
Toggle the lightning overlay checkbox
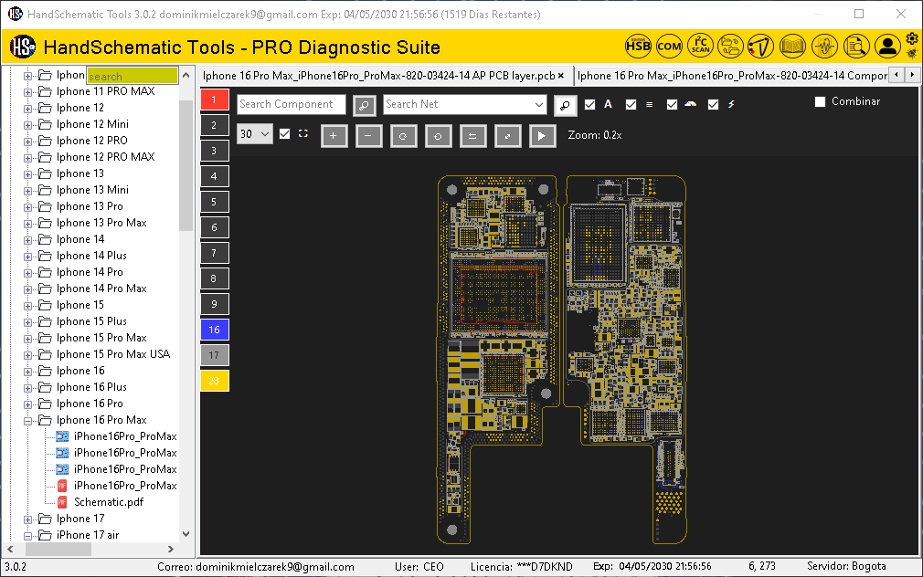point(714,104)
